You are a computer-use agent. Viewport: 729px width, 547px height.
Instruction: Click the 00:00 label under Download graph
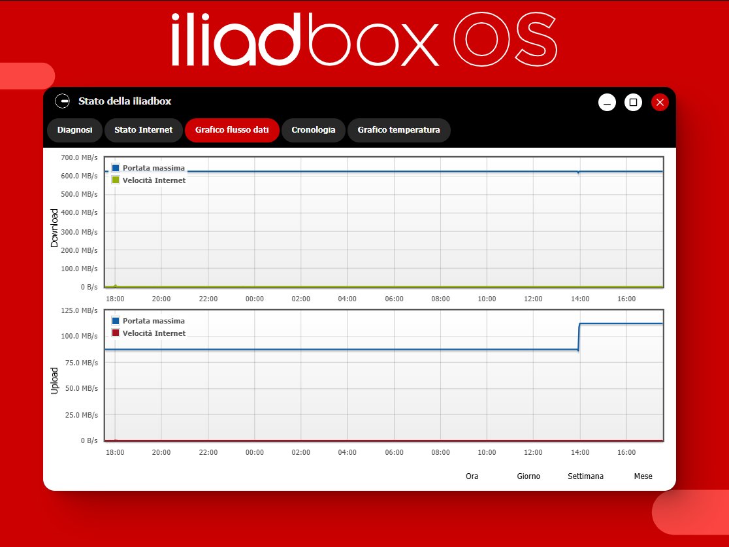pyautogui.click(x=254, y=299)
